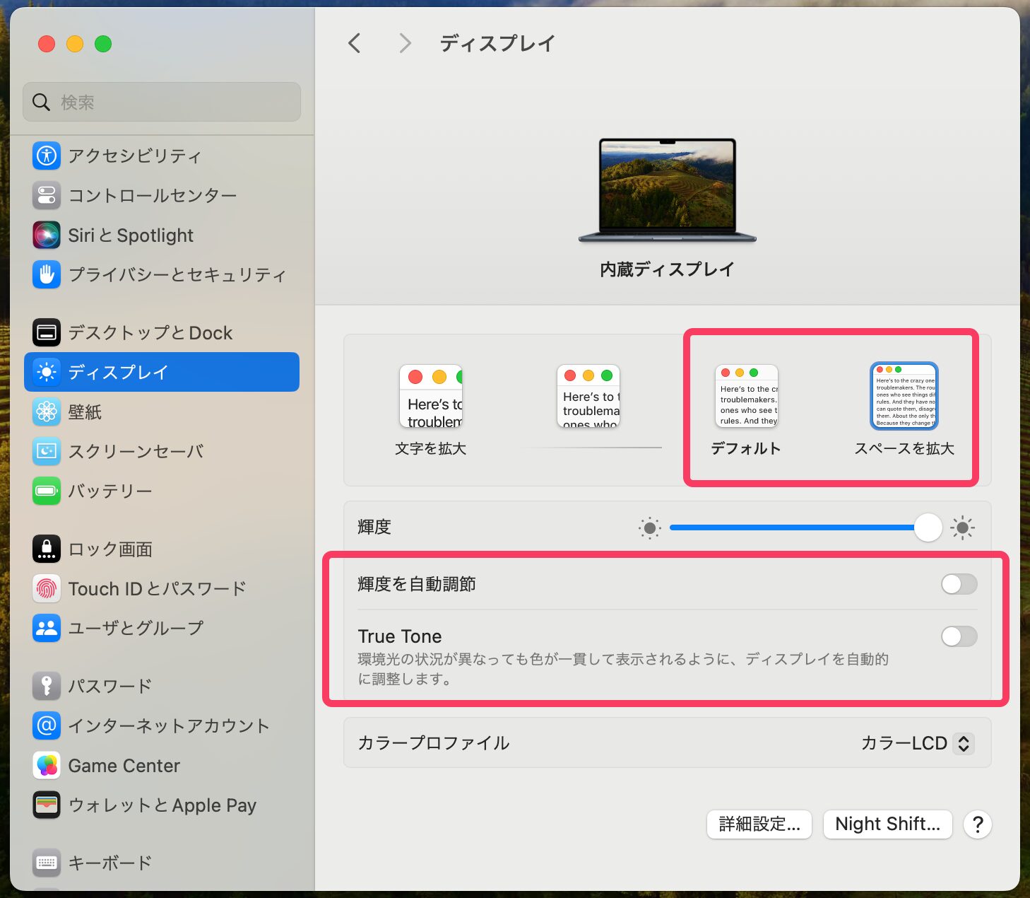Open the Night Shift... button
Viewport: 1030px width, 898px height.
887,824
